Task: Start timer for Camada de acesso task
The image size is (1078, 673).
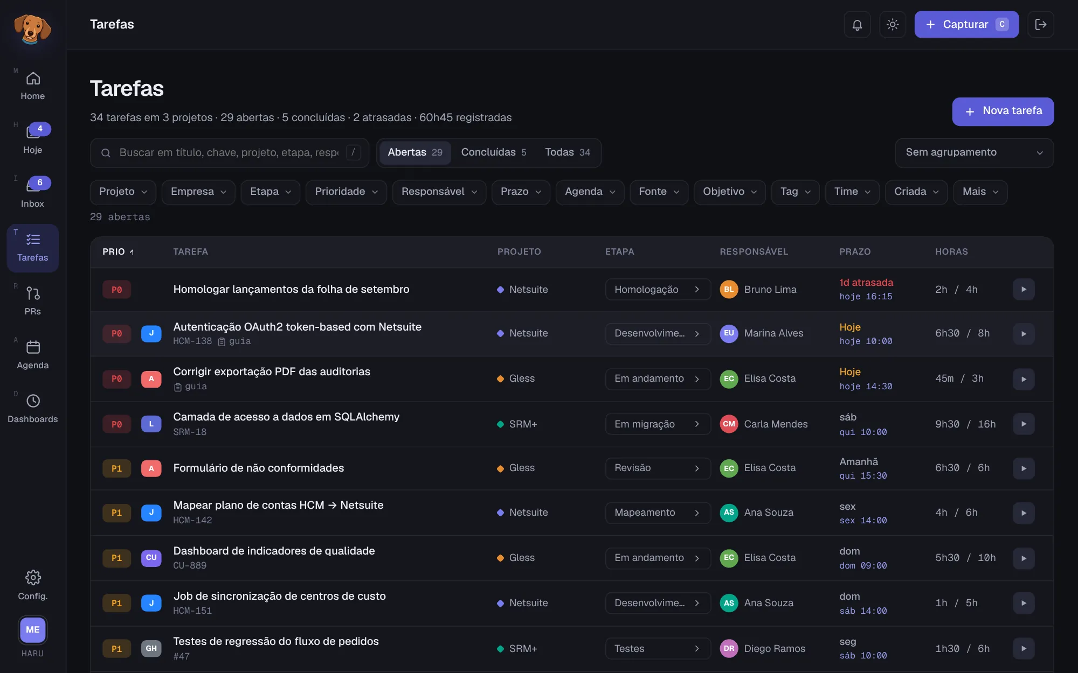Action: pyautogui.click(x=1024, y=424)
